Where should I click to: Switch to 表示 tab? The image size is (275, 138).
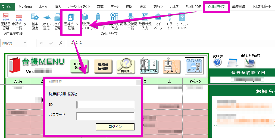pyautogui.click(x=143, y=7)
